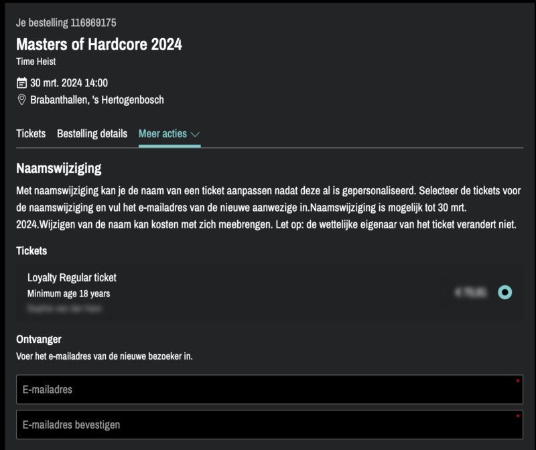Screen dimensions: 536x450
Task: Switch to the Bestelling details tab
Action: tap(92, 134)
